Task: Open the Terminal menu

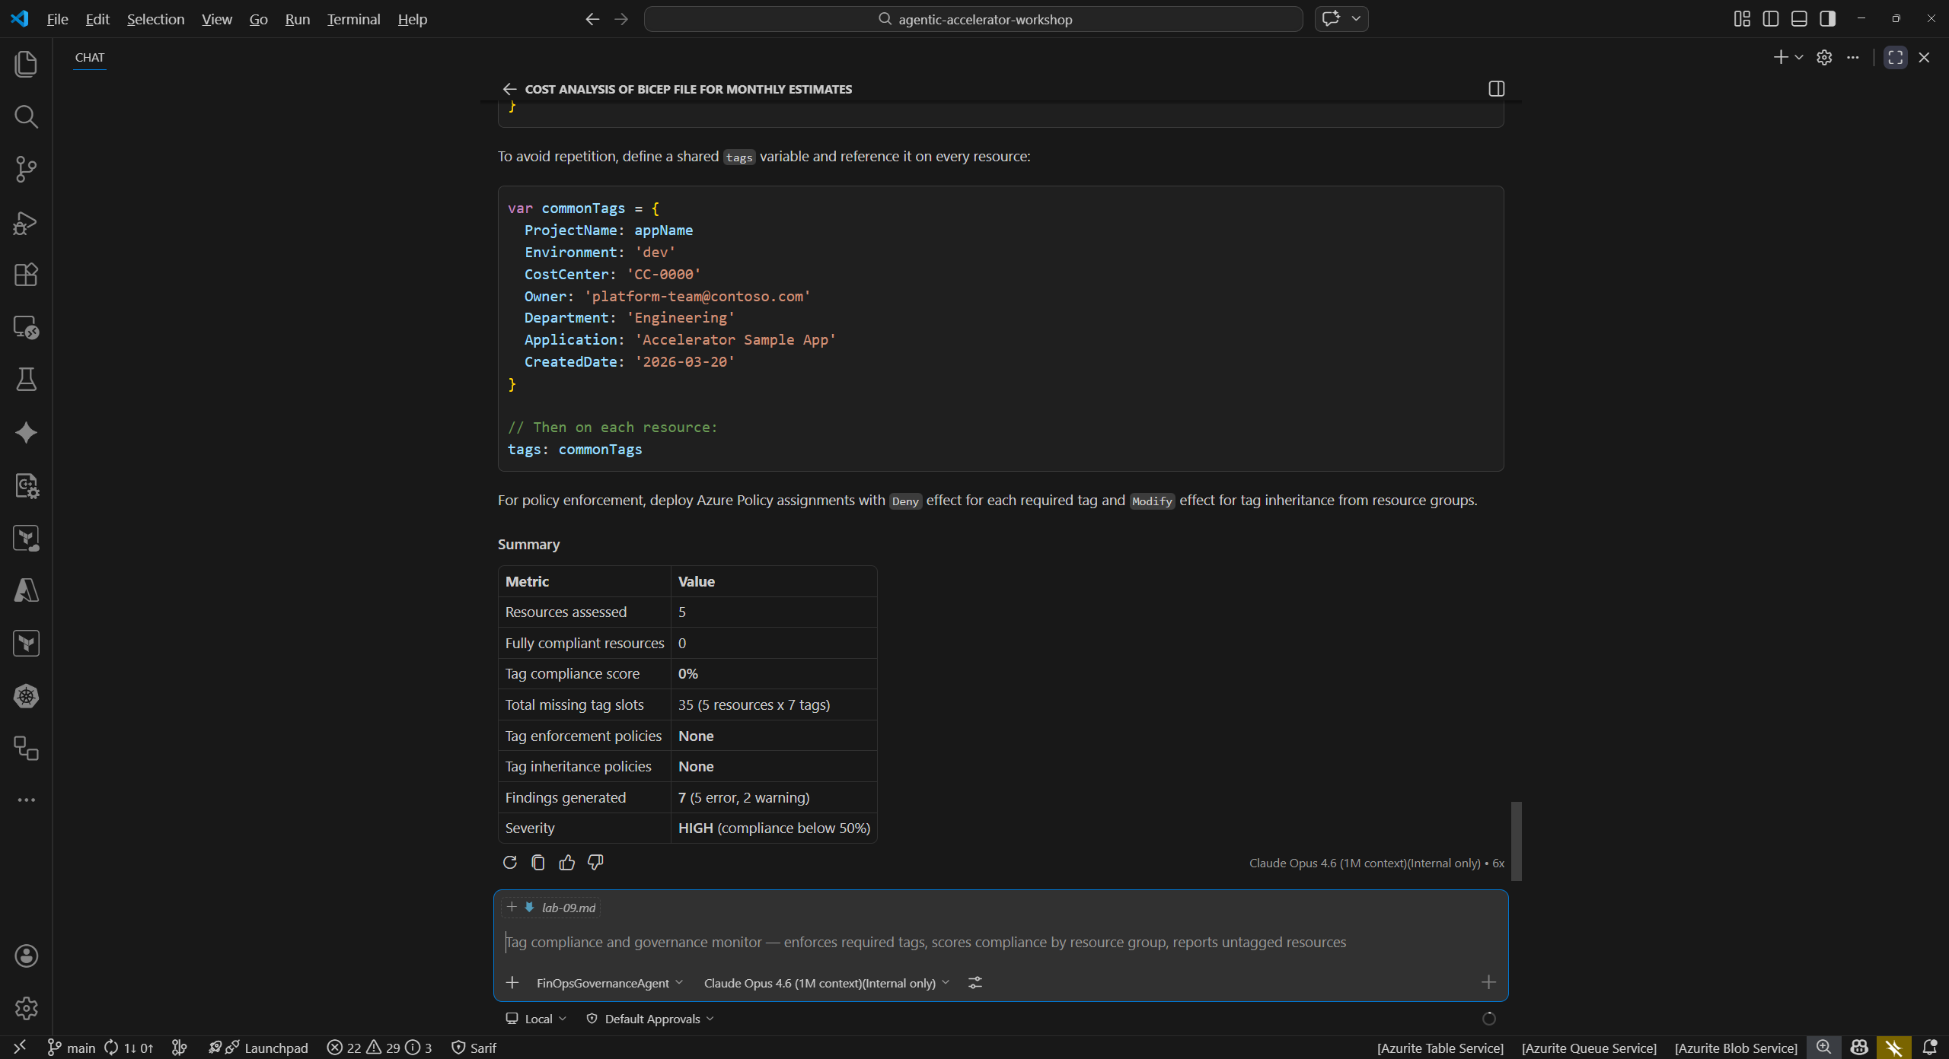Action: [352, 19]
